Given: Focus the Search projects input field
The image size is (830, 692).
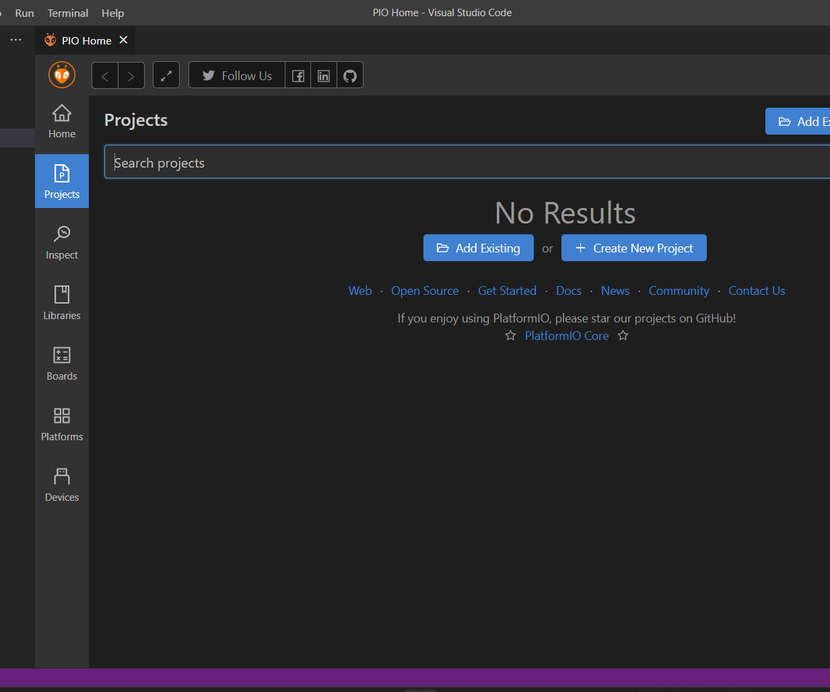Looking at the screenshot, I should click(464, 162).
